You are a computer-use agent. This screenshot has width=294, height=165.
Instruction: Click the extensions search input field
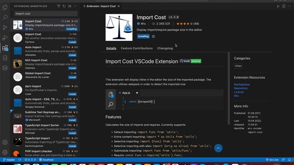(x=46, y=14)
